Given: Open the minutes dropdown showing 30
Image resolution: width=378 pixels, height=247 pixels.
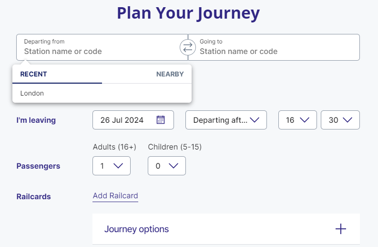Looking at the screenshot, I should coord(340,120).
